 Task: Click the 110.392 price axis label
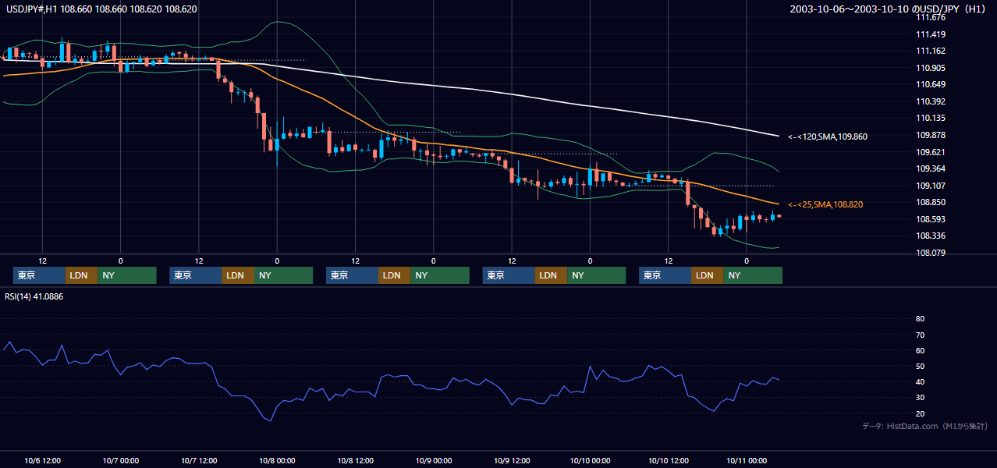click(x=930, y=101)
